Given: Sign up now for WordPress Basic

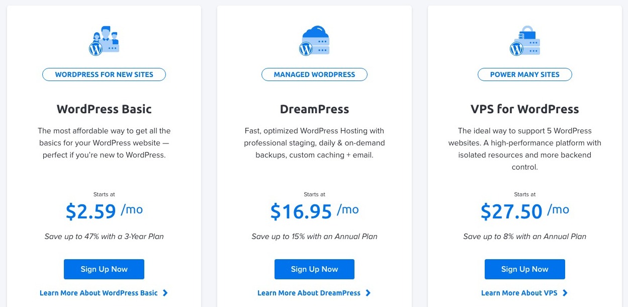Looking at the screenshot, I should pyautogui.click(x=104, y=269).
